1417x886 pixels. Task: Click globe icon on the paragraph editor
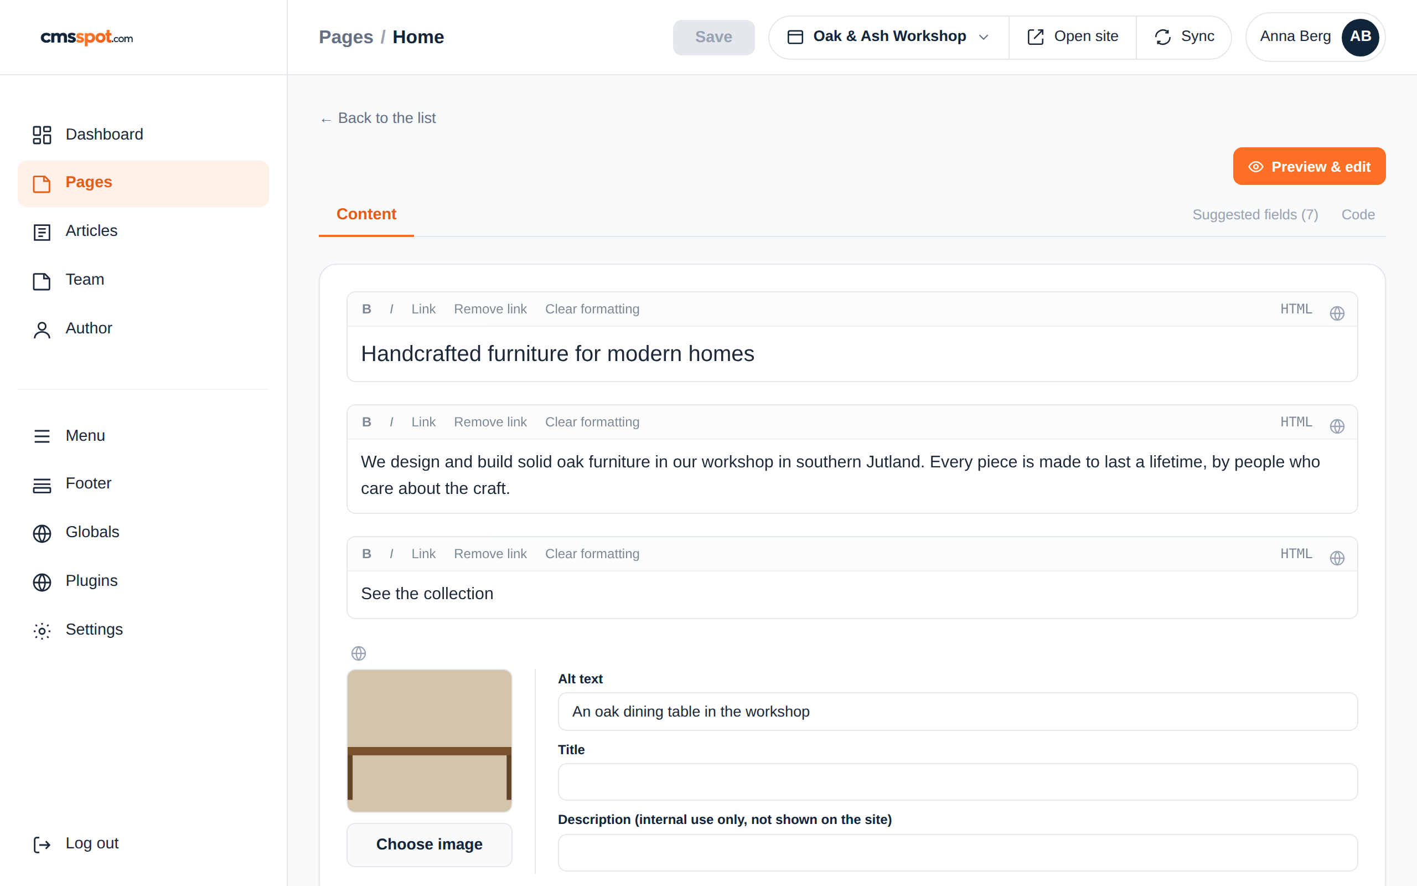[x=1337, y=426]
